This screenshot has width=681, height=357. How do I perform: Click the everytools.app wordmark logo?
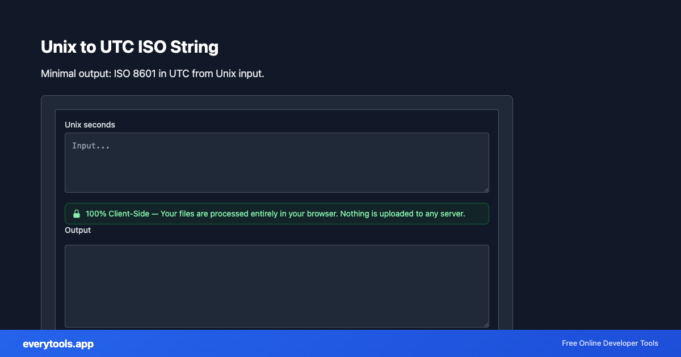tap(58, 344)
